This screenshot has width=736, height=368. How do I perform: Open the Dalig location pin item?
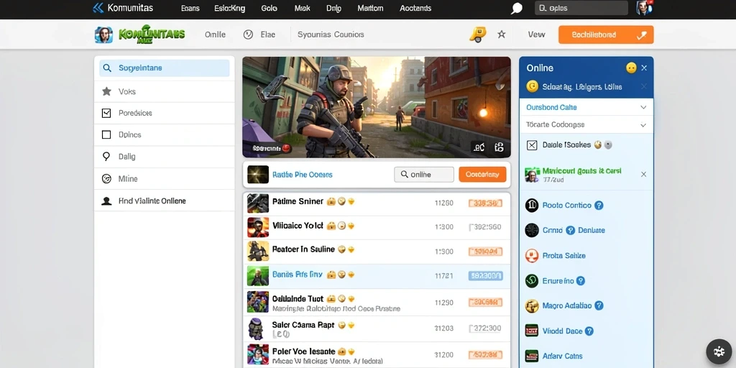165,157
